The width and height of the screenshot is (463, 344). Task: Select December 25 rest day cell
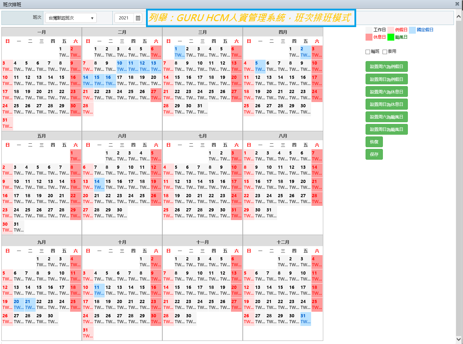[317, 304]
